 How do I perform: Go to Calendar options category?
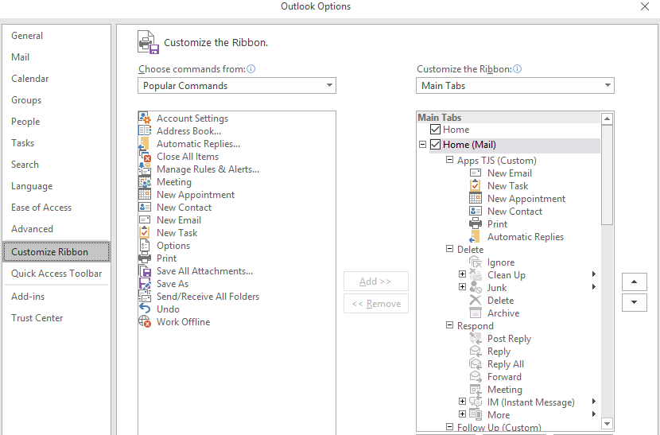coord(56,78)
